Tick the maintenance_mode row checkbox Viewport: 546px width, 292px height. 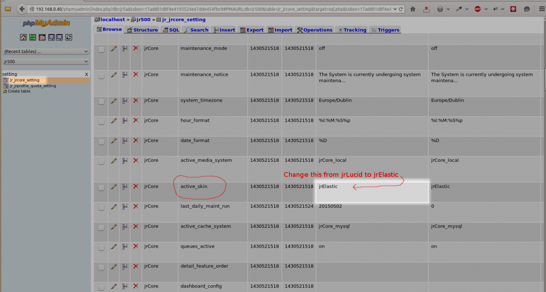101,49
